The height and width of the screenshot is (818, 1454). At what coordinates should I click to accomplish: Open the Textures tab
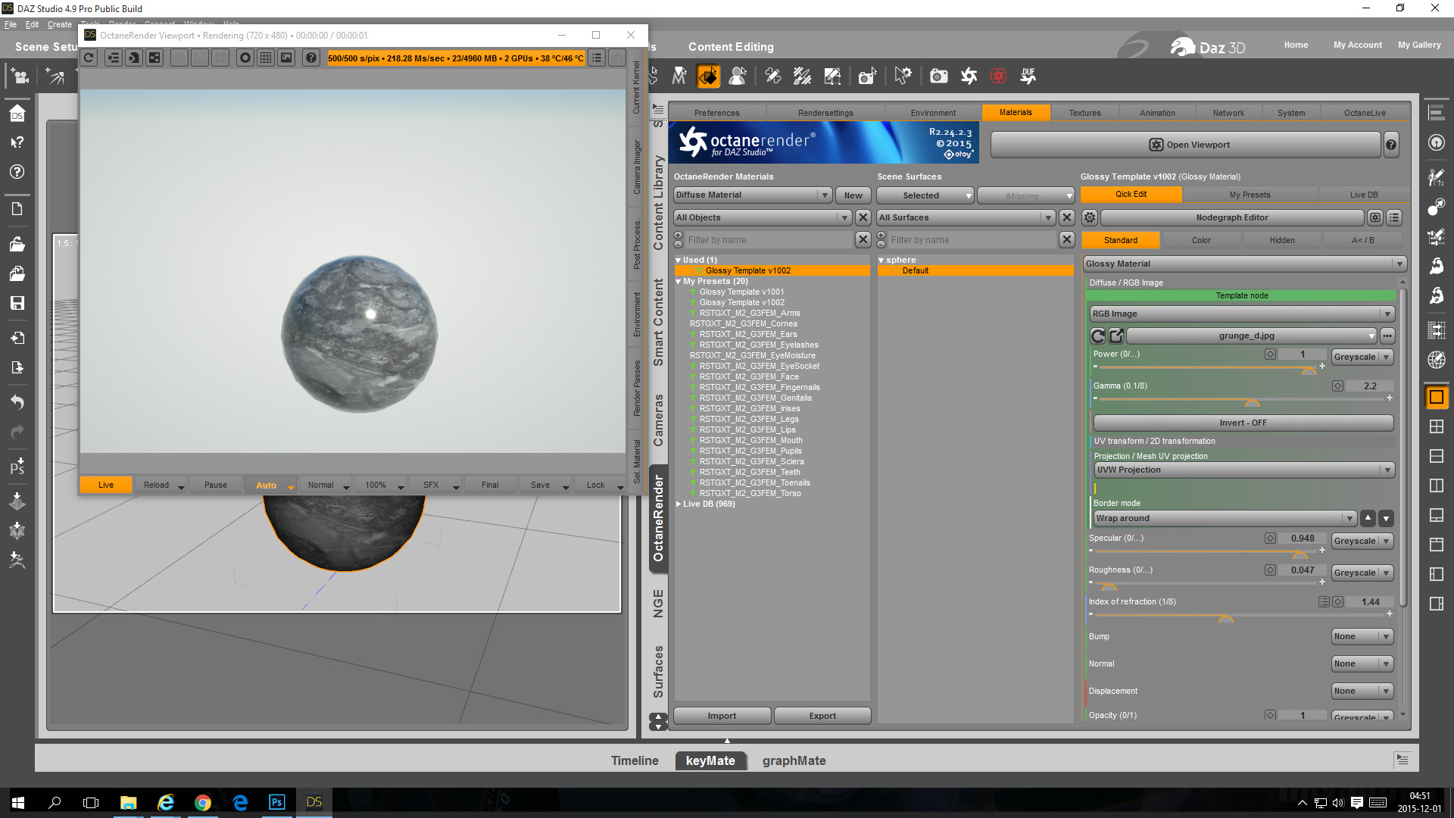click(x=1084, y=113)
